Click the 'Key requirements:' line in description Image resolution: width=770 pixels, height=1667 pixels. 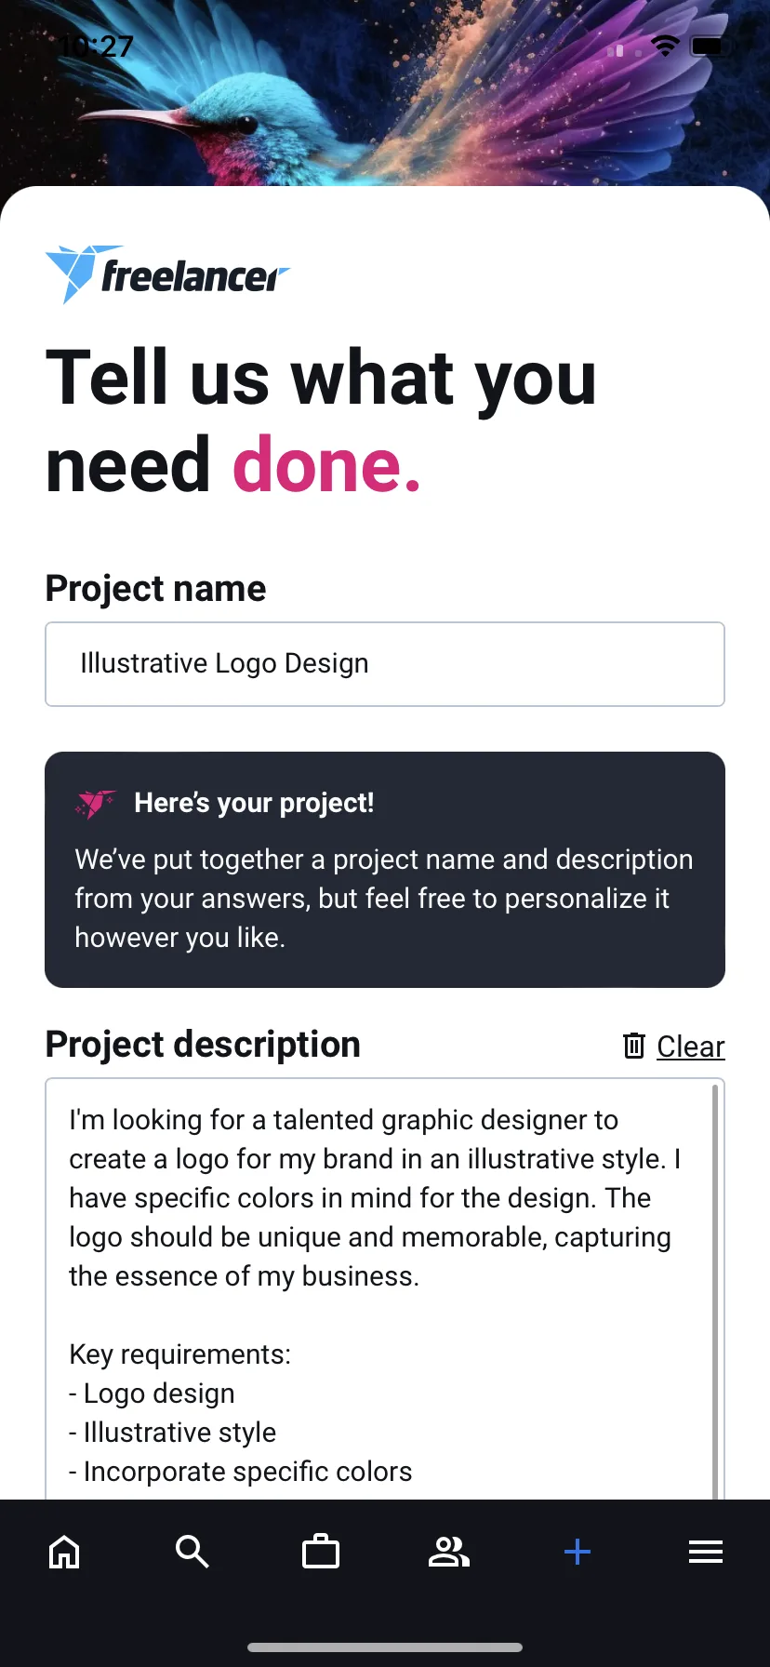pyautogui.click(x=180, y=1354)
